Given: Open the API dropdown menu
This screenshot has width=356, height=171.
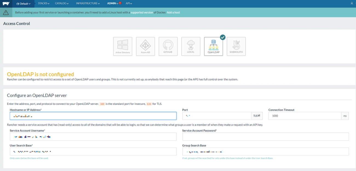Looking at the screenshot, I should pos(129,3).
